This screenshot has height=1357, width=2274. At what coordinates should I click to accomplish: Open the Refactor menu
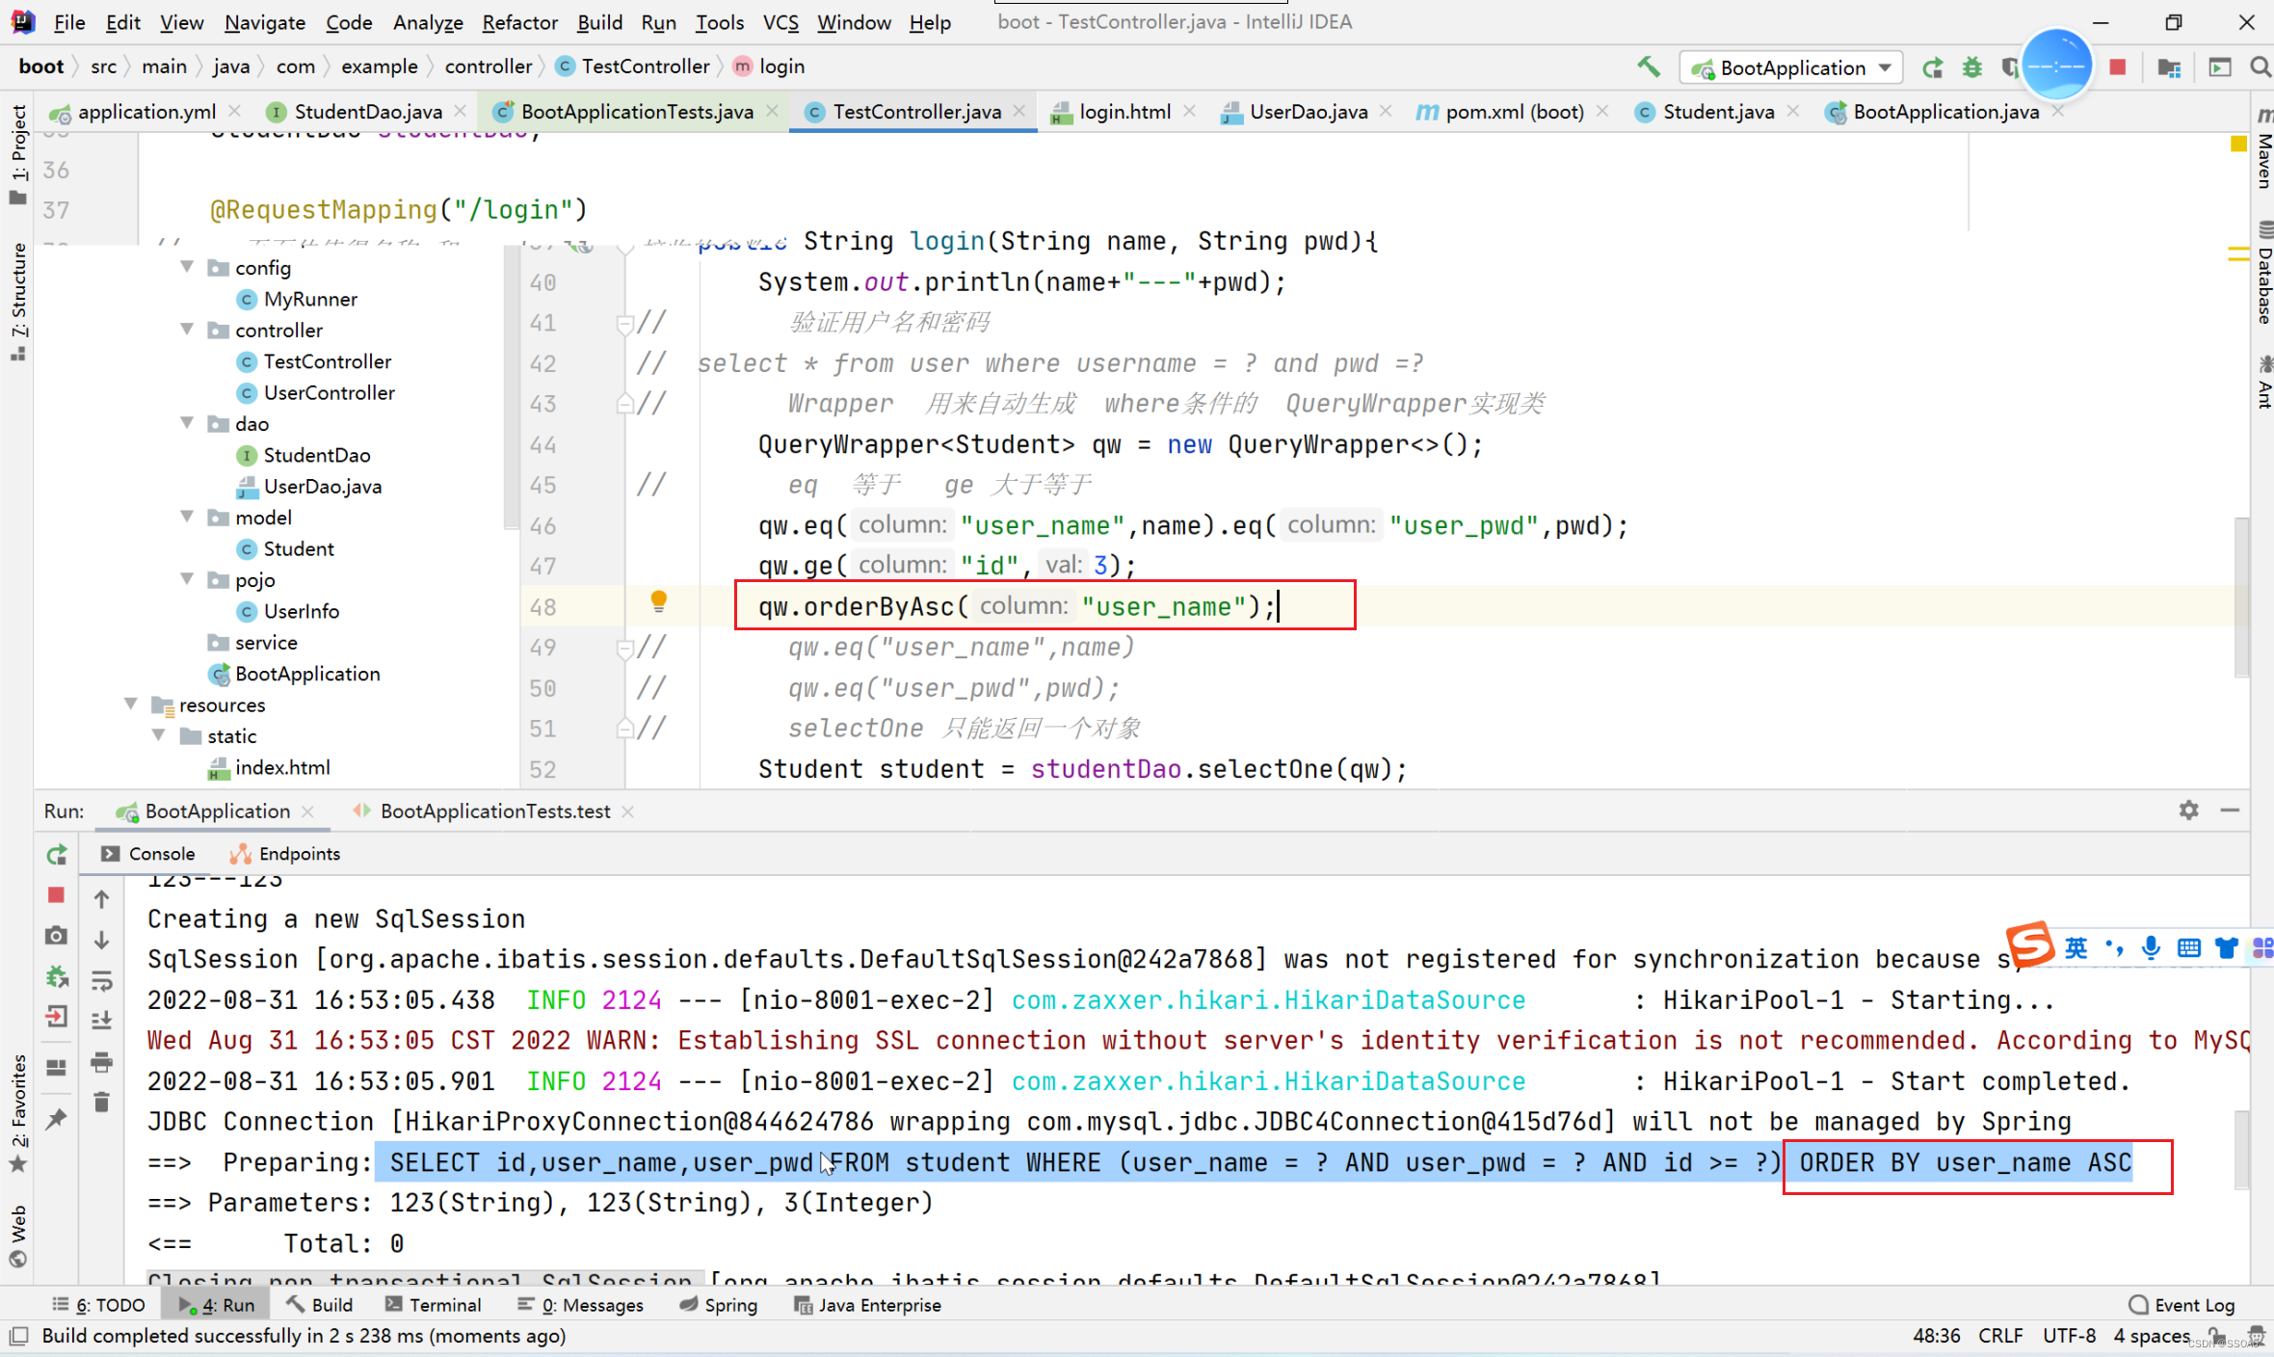pyautogui.click(x=518, y=22)
